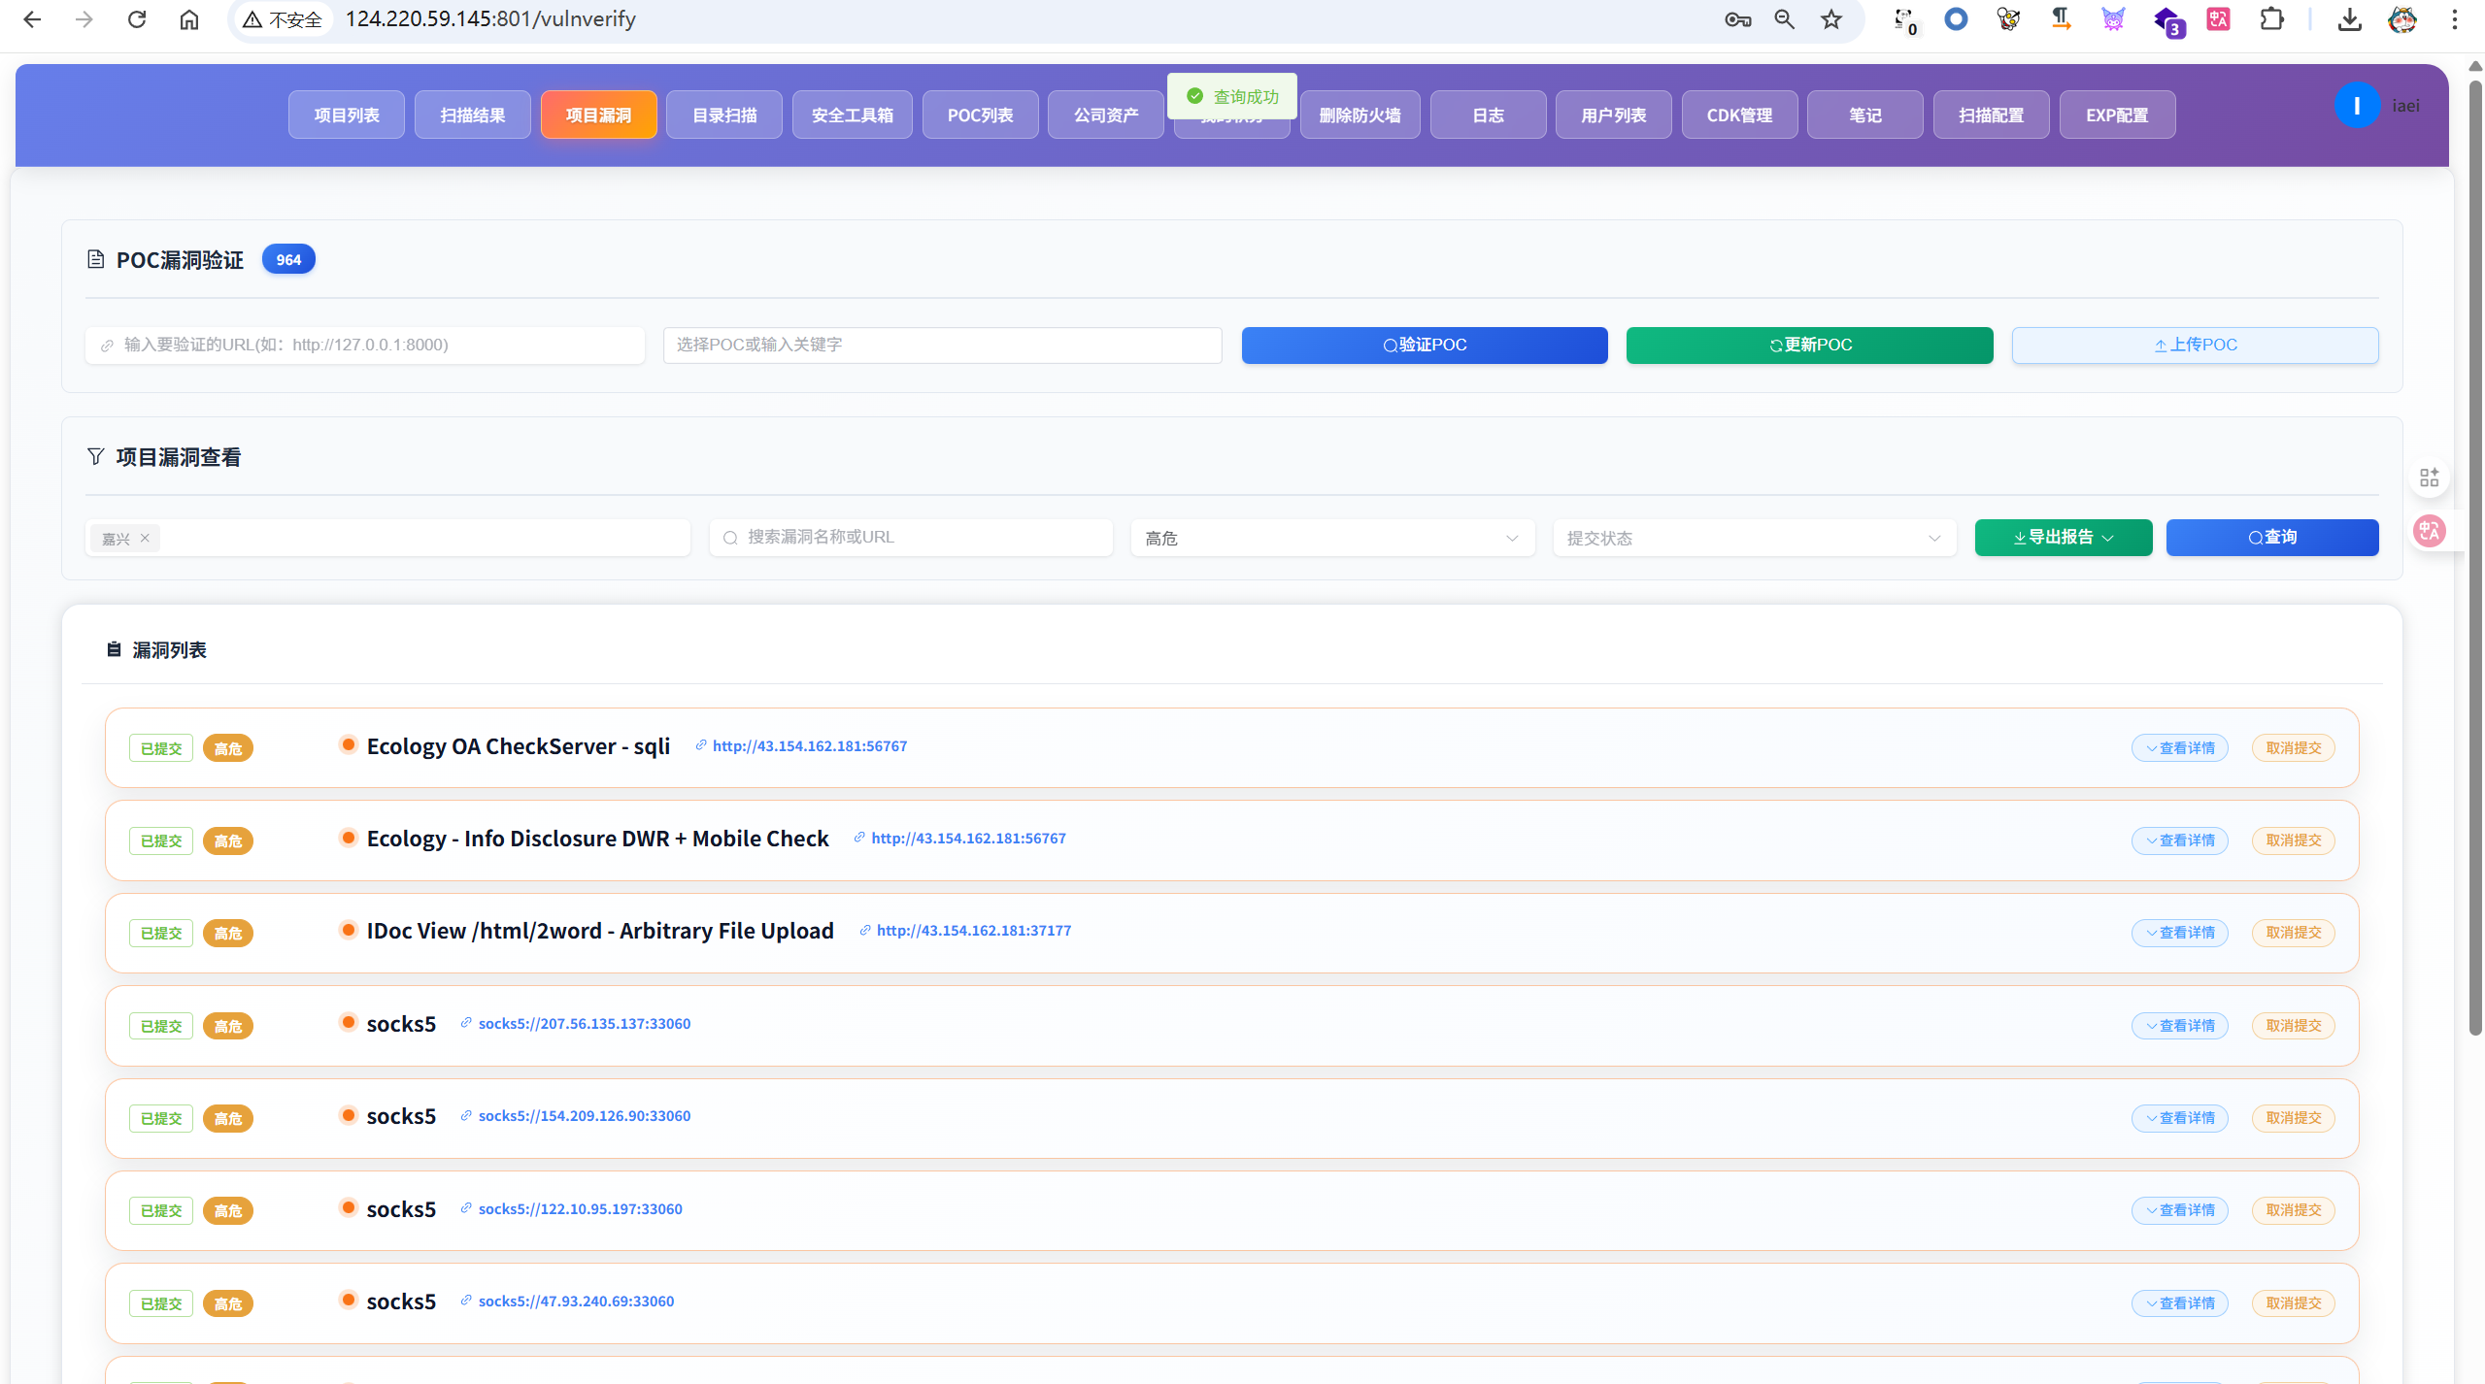
Task: Switch to the 删除防火墙 tab
Action: point(1360,115)
